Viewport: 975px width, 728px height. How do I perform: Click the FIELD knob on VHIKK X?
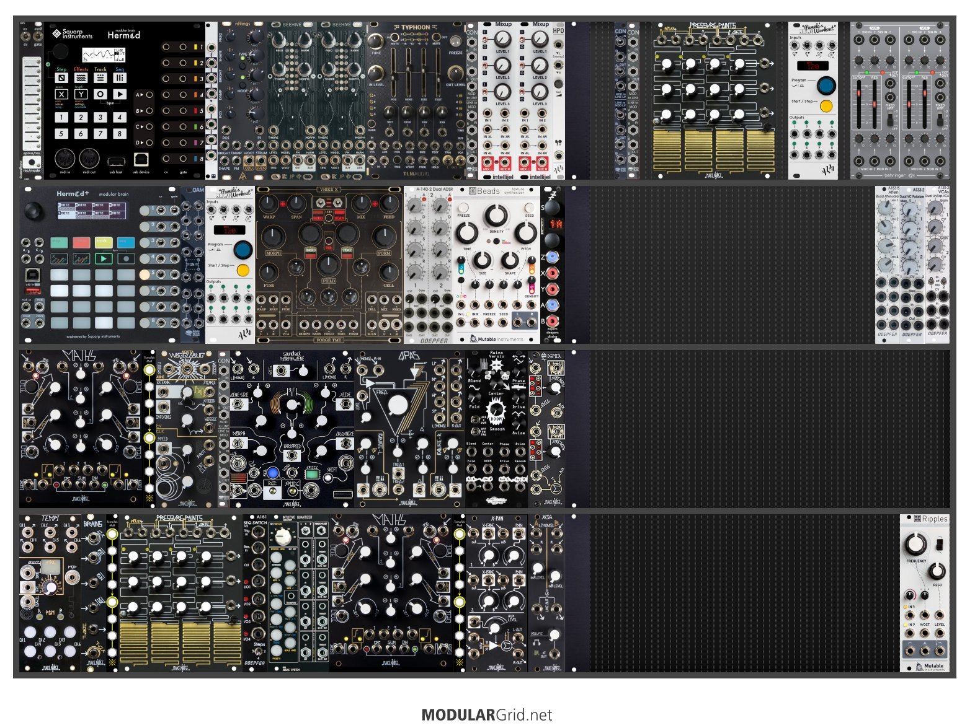tap(329, 265)
